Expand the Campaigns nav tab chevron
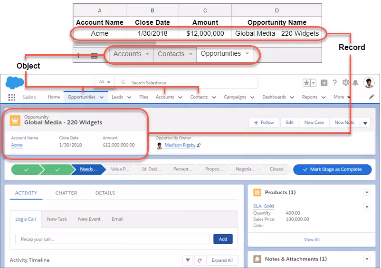Image resolution: width=381 pixels, height=268 pixels. [252, 98]
